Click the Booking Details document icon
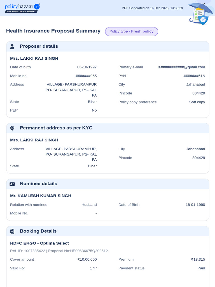Screen dimensions: 215x287 12,231
